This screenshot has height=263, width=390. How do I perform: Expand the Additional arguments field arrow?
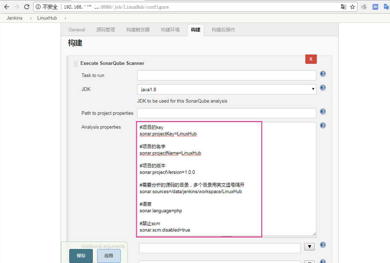coord(309,247)
